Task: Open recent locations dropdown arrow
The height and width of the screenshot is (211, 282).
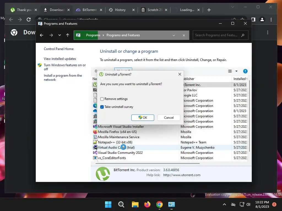Action: tap(59, 35)
